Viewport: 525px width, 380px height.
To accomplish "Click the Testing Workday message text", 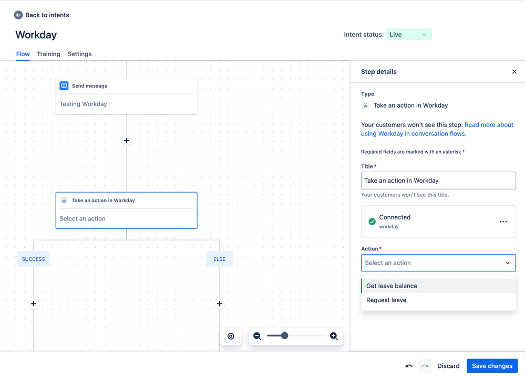I will pos(84,104).
